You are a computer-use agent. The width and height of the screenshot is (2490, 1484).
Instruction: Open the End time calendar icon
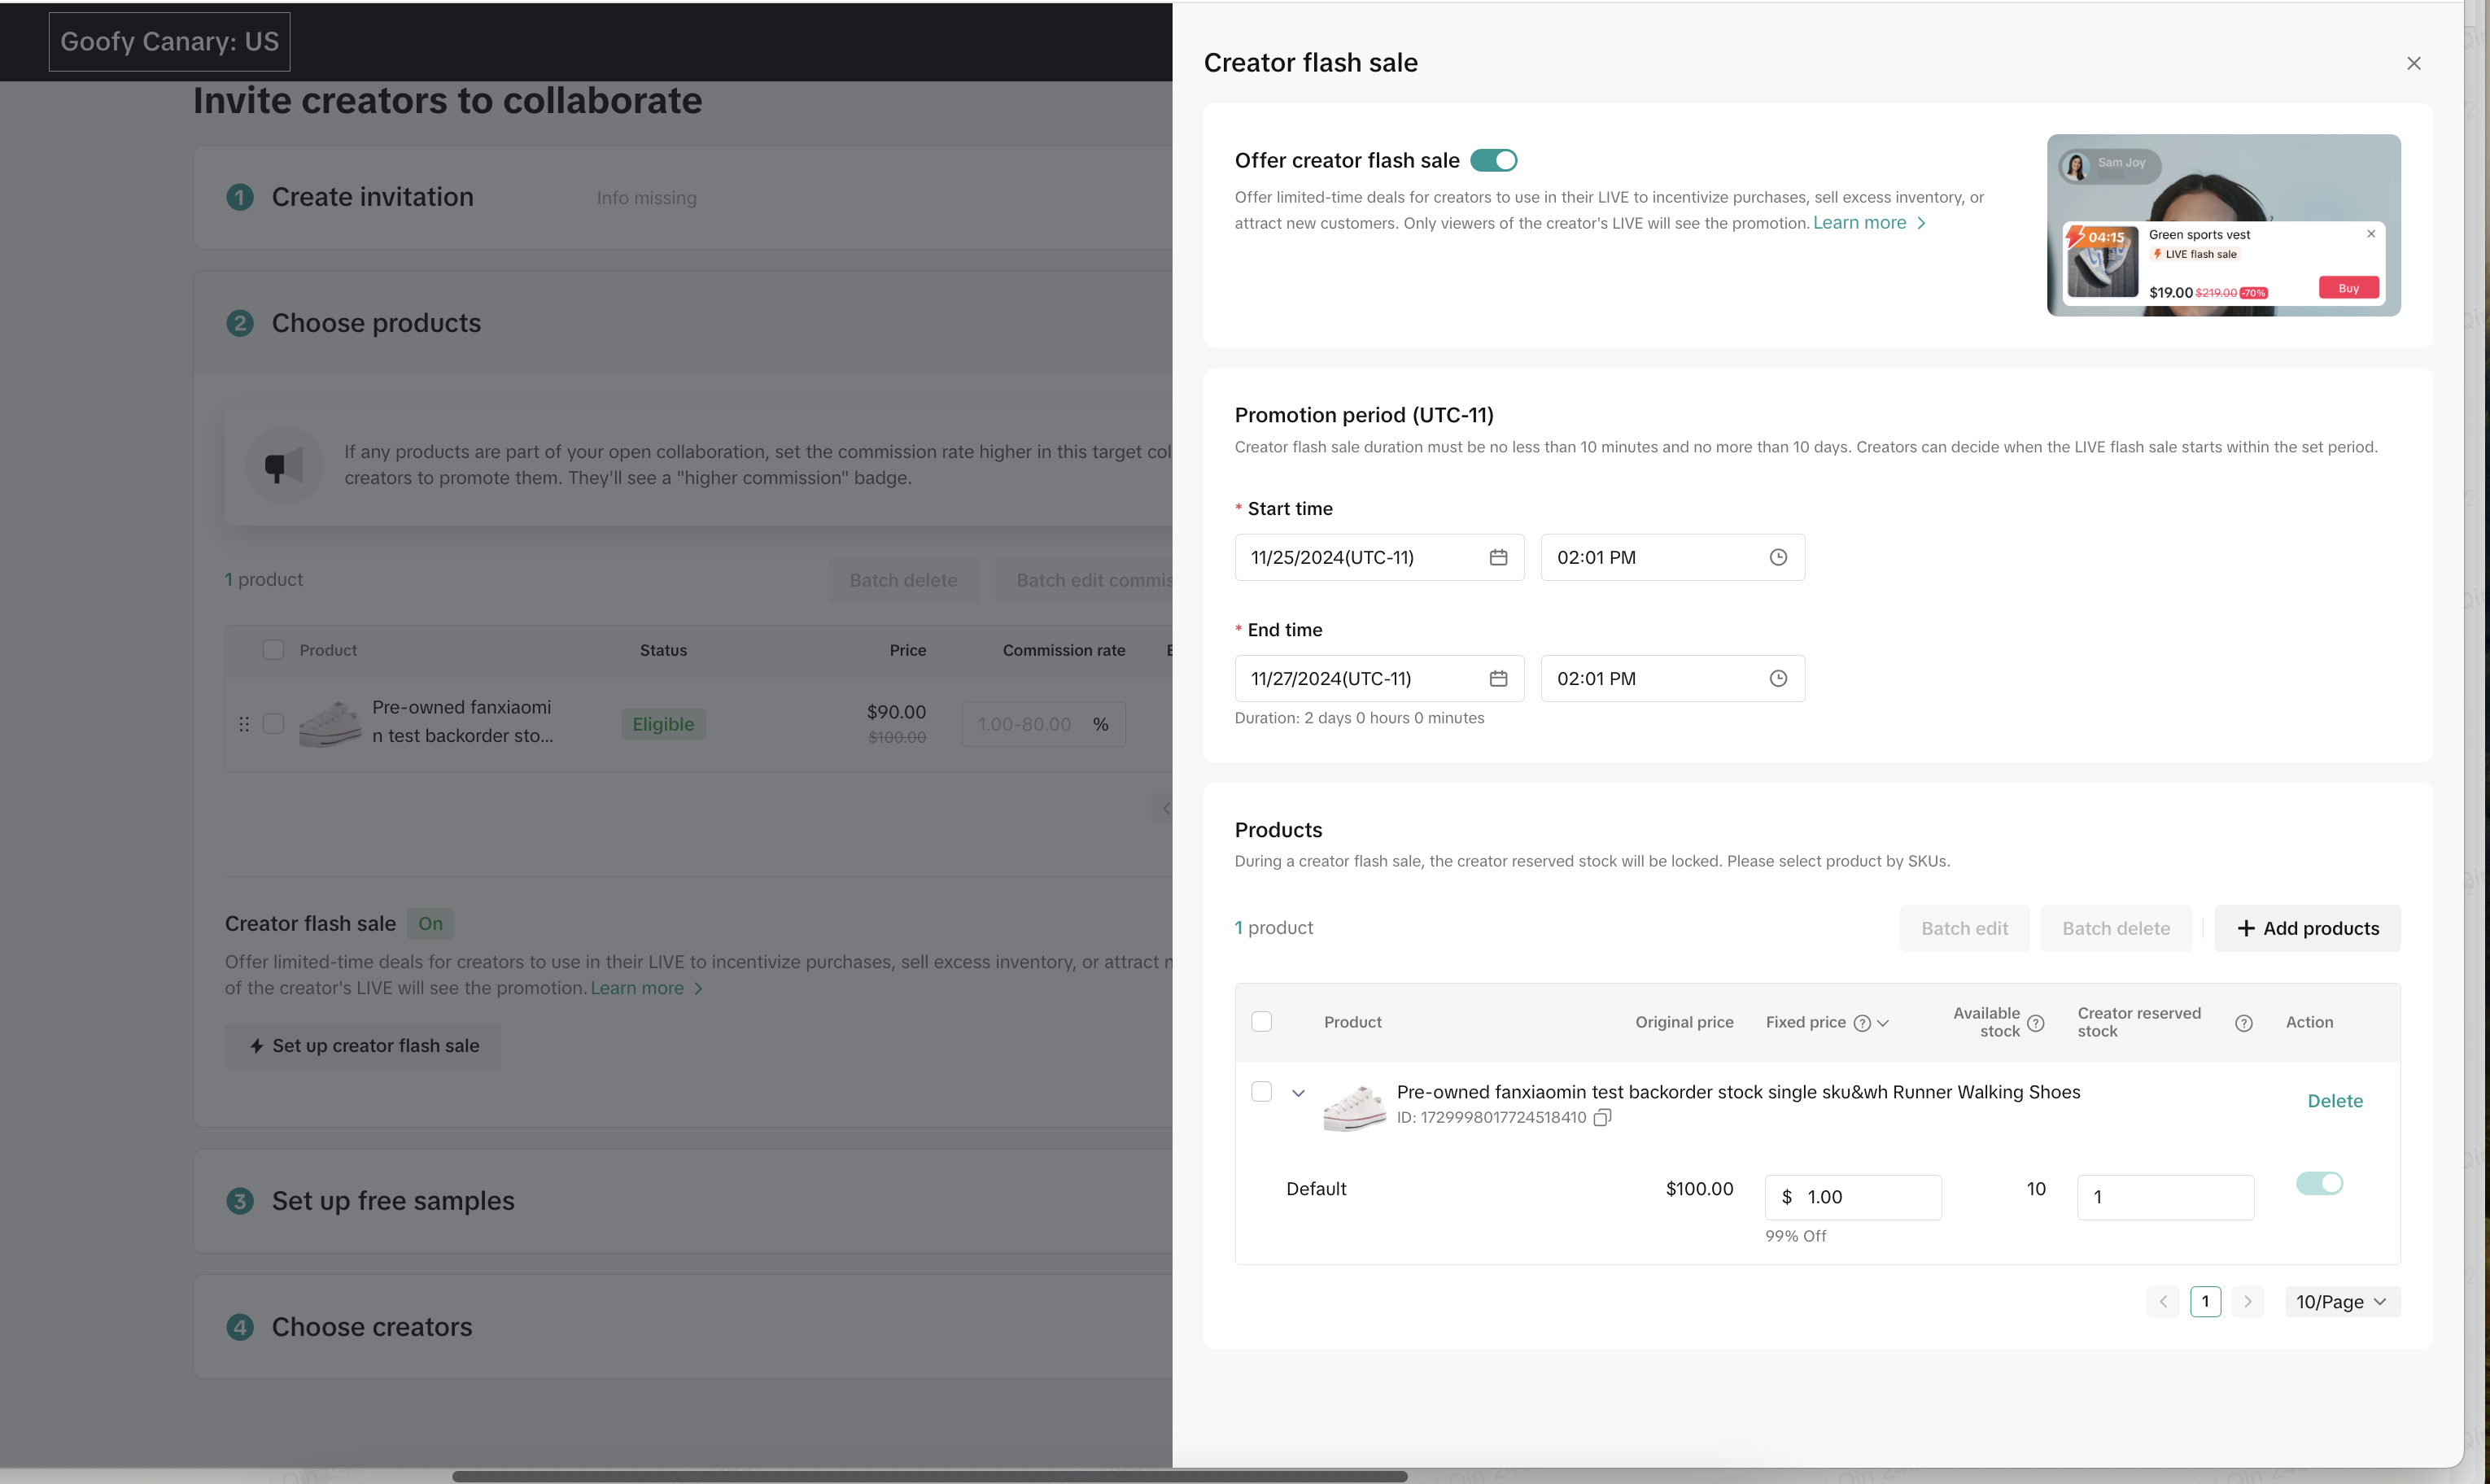[x=1498, y=678]
